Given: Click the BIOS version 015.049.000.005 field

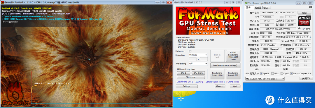Looking at the screenshot, I should (278, 29).
